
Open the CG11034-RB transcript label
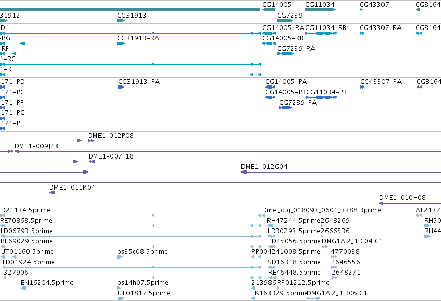(x=325, y=28)
